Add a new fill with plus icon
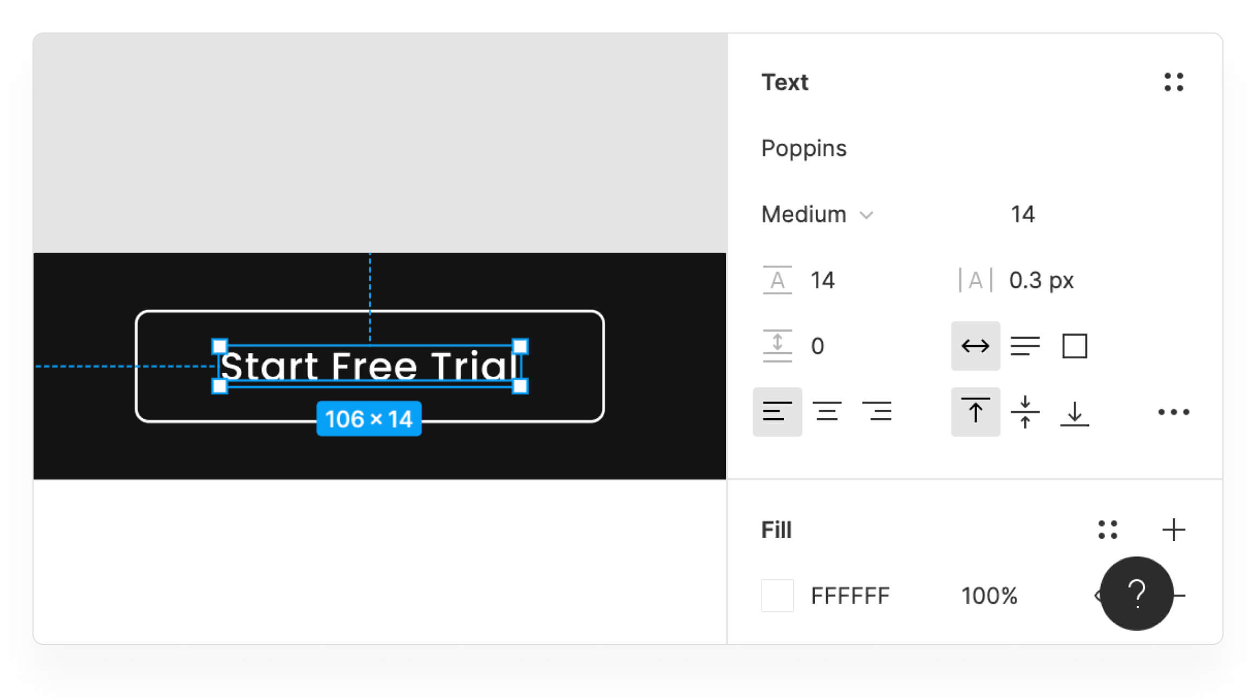The width and height of the screenshot is (1256, 699). 1173,530
